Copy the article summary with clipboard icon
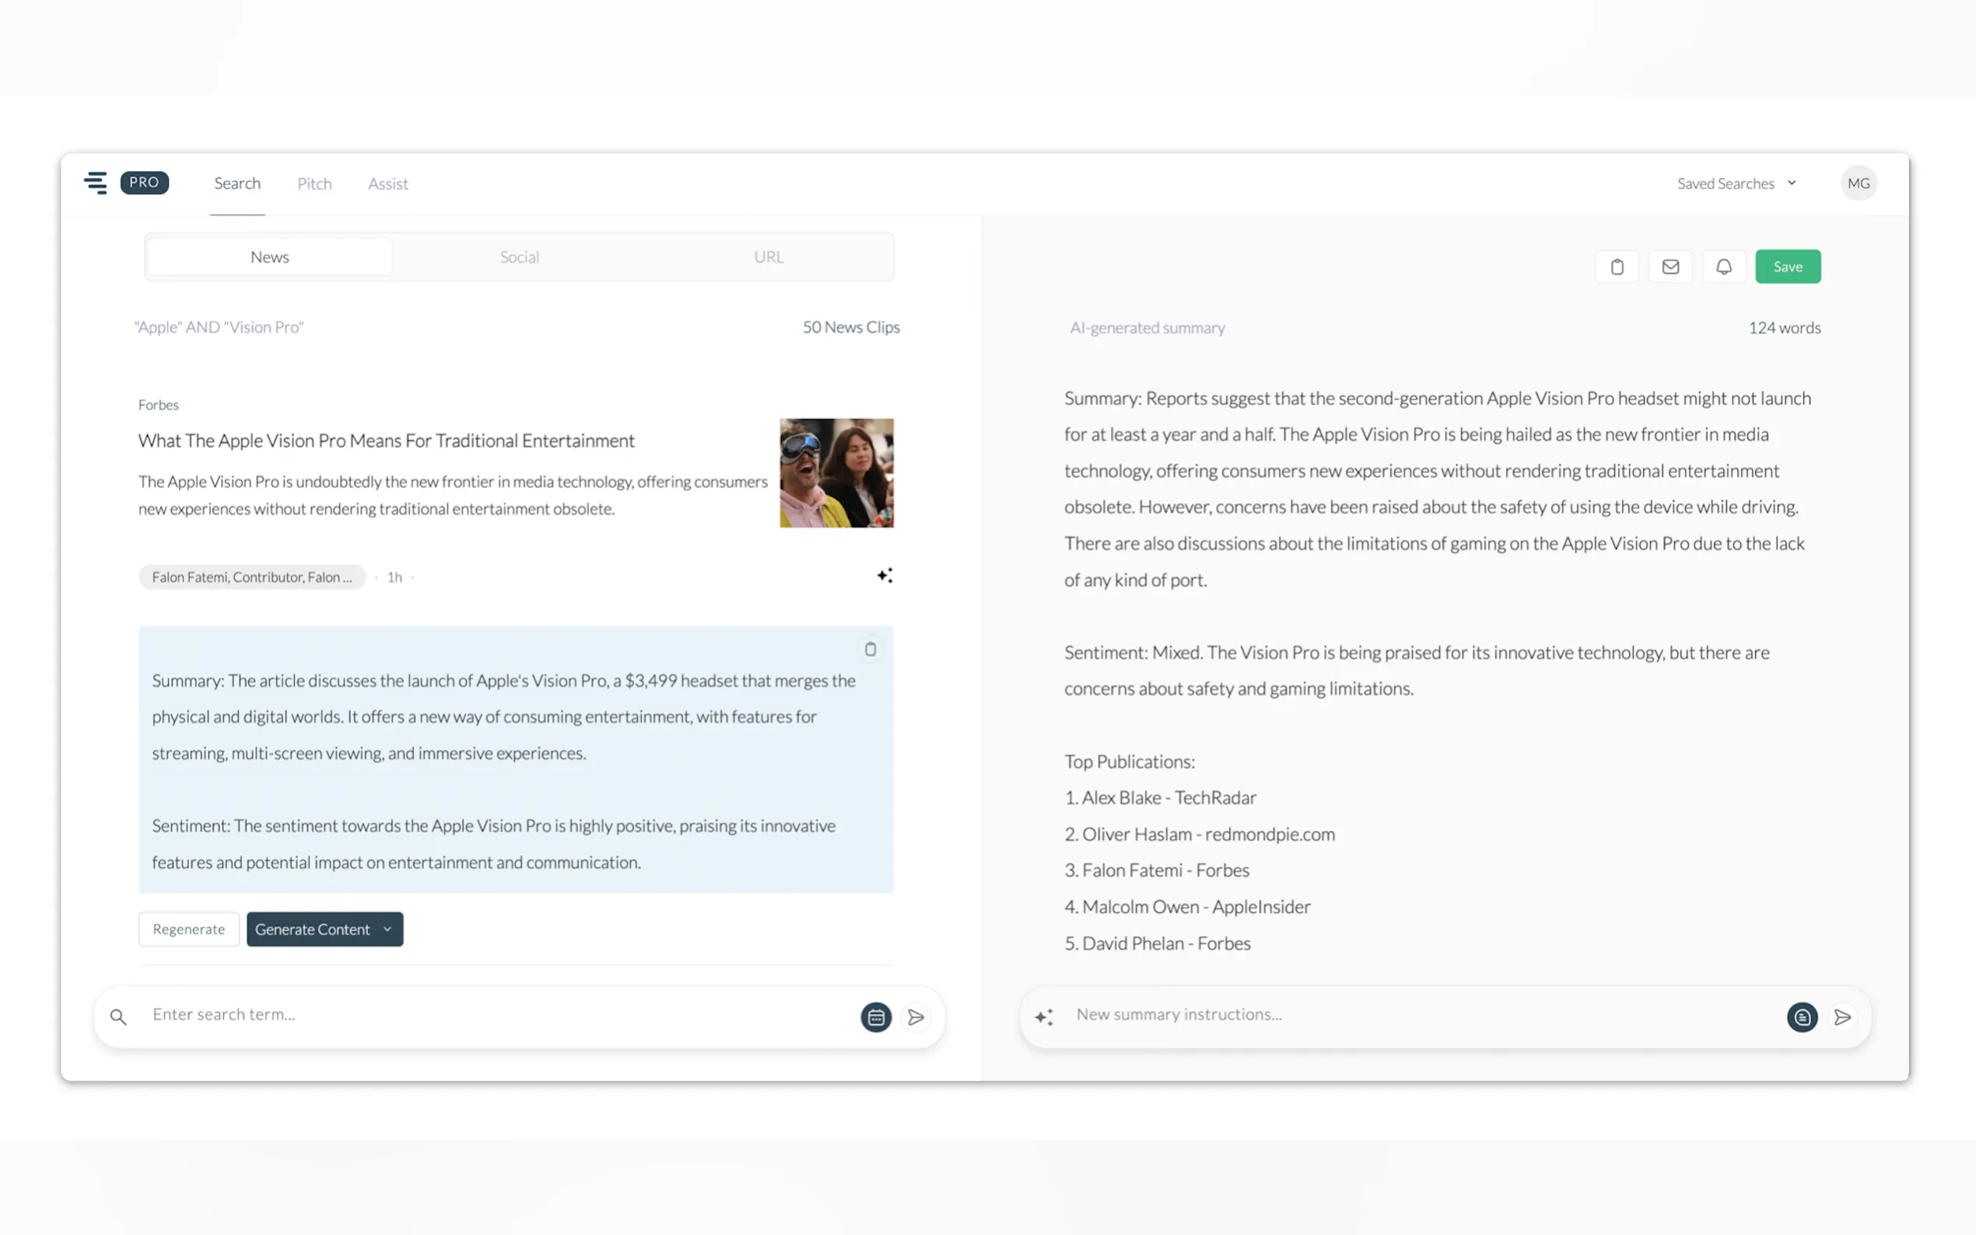1976x1235 pixels. (x=870, y=649)
